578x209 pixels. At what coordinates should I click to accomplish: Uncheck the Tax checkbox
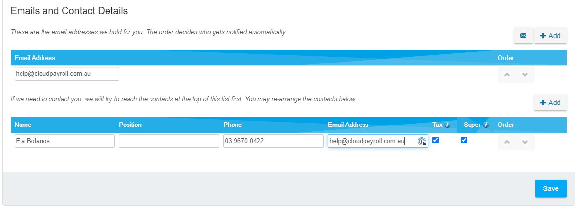pos(435,140)
